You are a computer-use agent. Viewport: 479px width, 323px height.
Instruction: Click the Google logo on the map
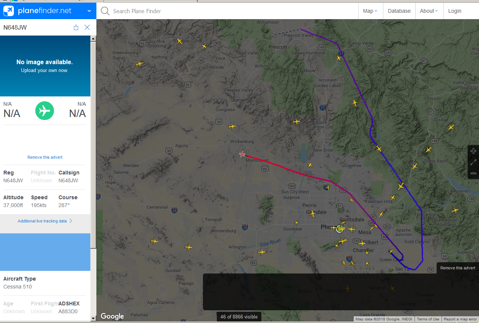112,316
